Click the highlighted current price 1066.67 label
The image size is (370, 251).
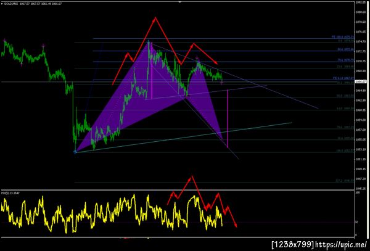tap(362, 81)
